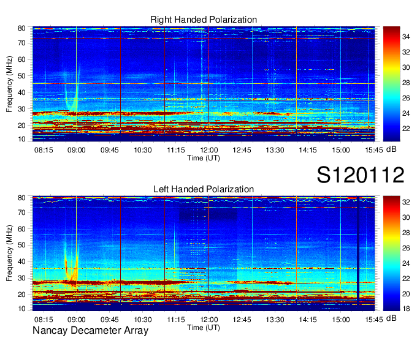The height and width of the screenshot is (338, 417).
Task: Click the left-handed polarization spectrogram image
Action: pyautogui.click(x=204, y=254)
